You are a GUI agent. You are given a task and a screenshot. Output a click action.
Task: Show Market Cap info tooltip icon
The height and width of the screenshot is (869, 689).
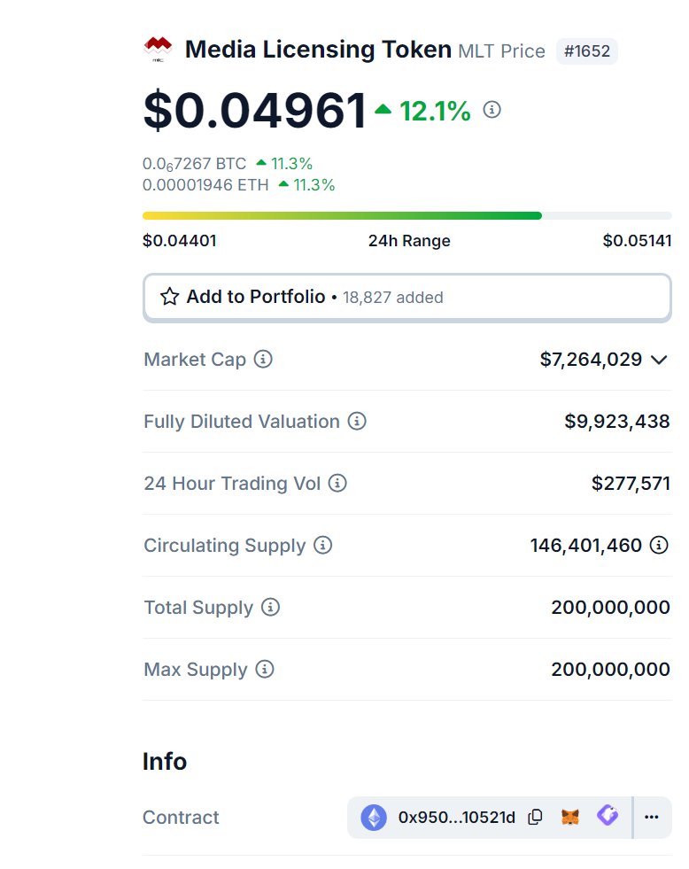(x=263, y=359)
